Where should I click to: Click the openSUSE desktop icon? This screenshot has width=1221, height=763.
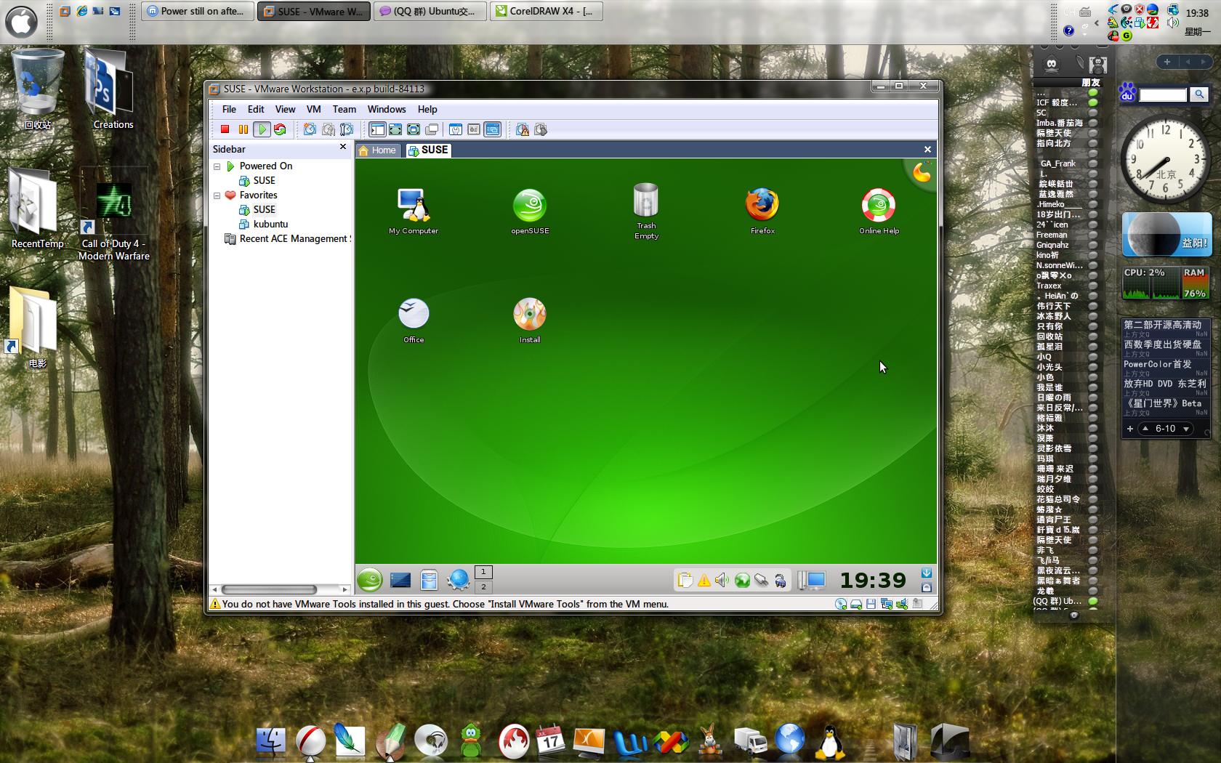click(530, 211)
